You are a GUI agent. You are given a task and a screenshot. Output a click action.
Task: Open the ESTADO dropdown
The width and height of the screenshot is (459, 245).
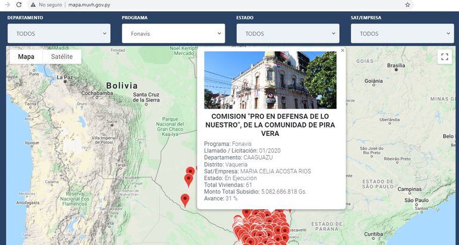[288, 33]
